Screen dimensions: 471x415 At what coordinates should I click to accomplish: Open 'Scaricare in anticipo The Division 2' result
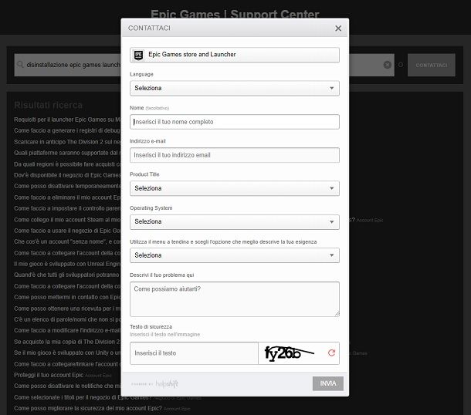coord(67,142)
